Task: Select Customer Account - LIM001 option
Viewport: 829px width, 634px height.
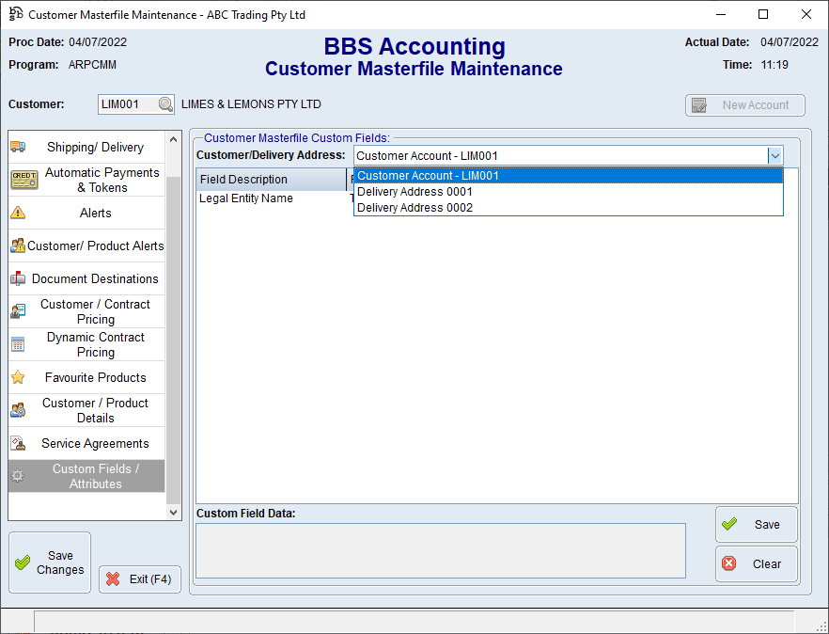Action: pyautogui.click(x=428, y=176)
